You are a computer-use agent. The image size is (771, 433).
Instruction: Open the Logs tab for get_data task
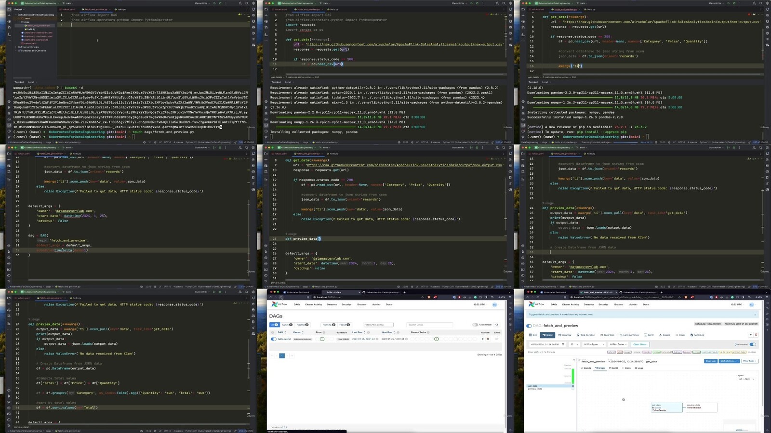point(639,368)
